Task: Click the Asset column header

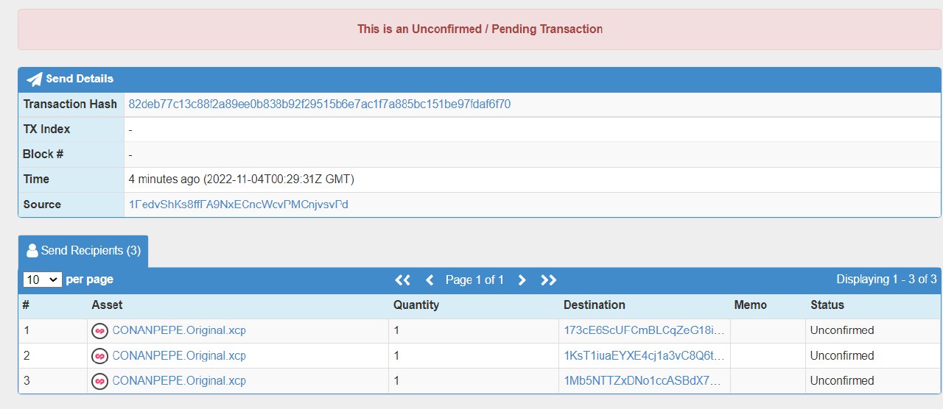Action: [x=107, y=305]
